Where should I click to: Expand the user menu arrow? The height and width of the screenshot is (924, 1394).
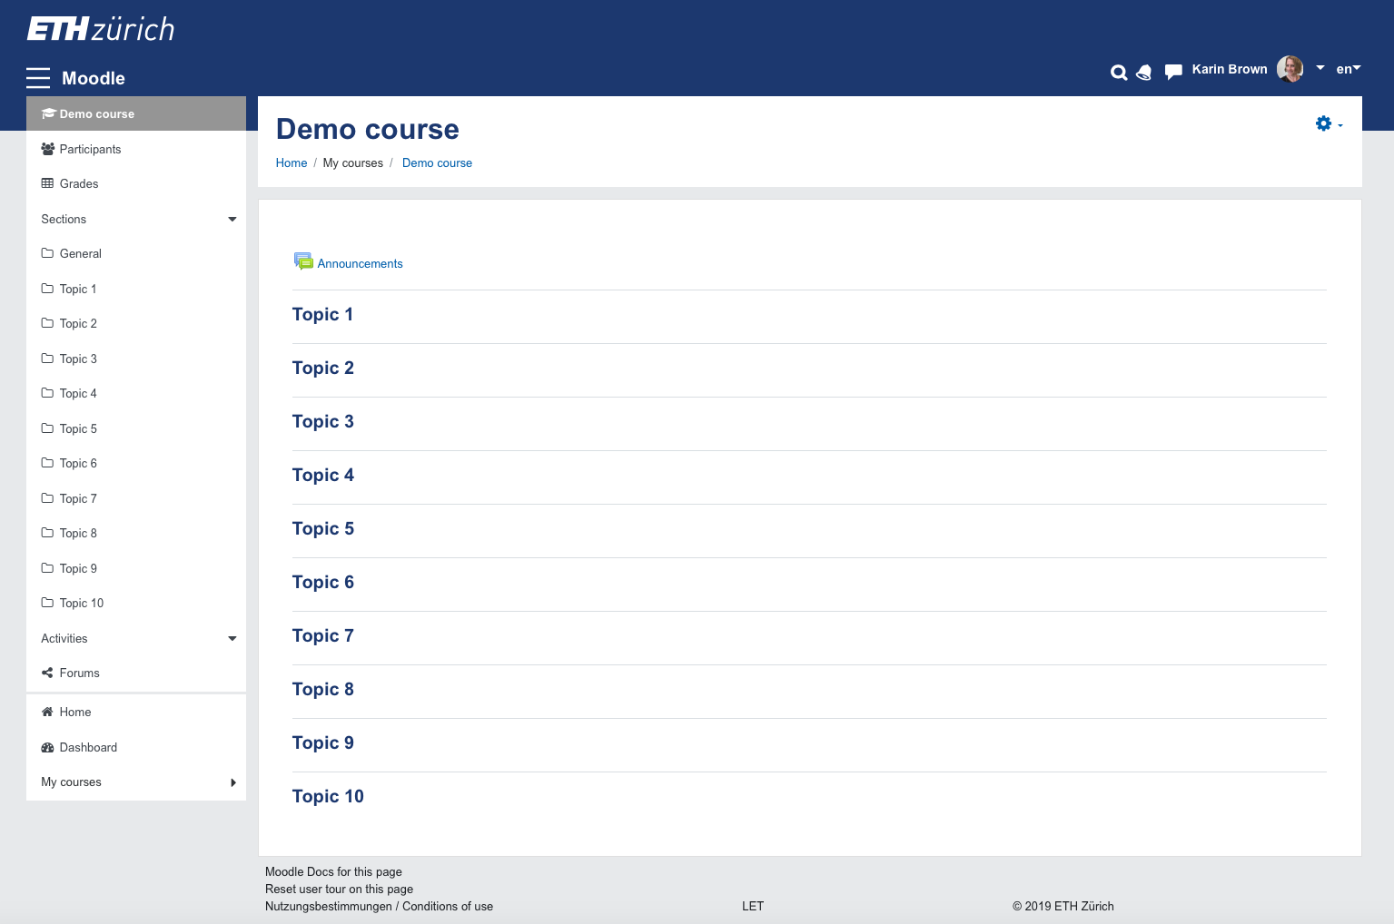[x=1320, y=68]
